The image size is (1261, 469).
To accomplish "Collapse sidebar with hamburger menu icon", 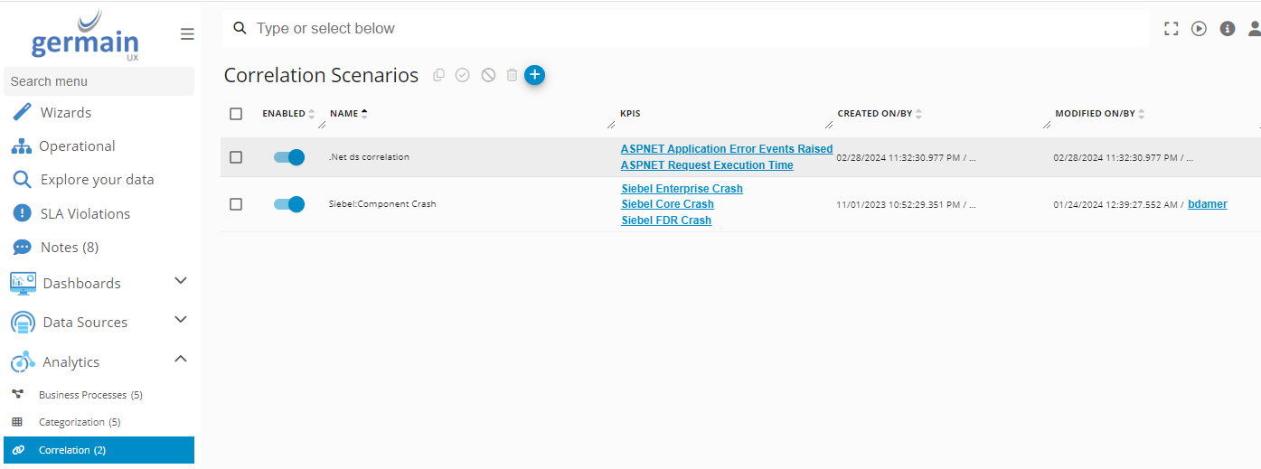I will [187, 34].
